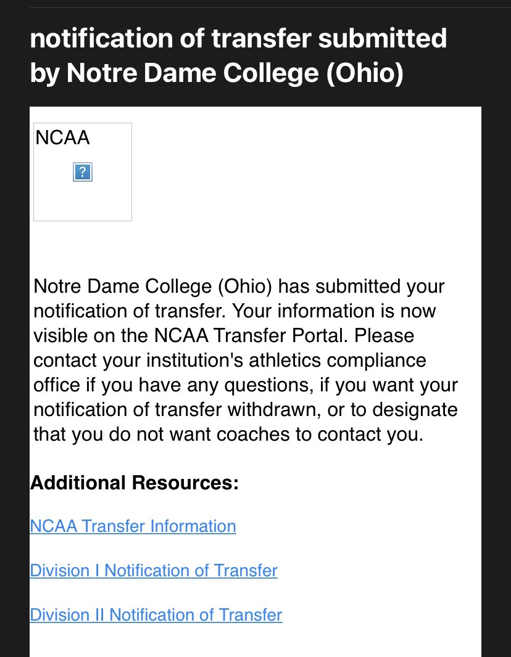Screen dimensions: 511x657
Task: Click the Additional Resources heading
Action: [135, 483]
